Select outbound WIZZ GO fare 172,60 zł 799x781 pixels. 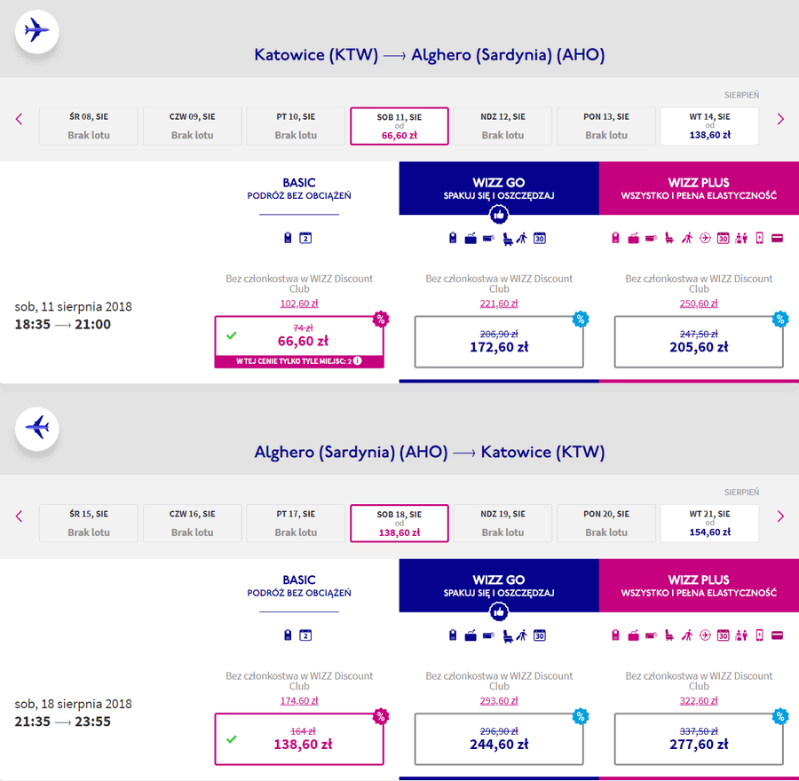pos(499,342)
